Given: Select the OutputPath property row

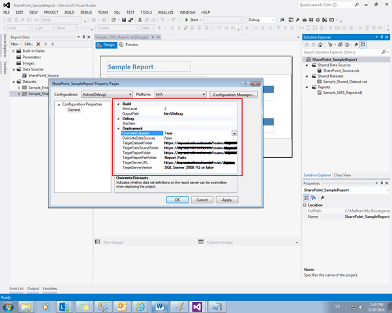Looking at the screenshot, I should coord(179,113).
